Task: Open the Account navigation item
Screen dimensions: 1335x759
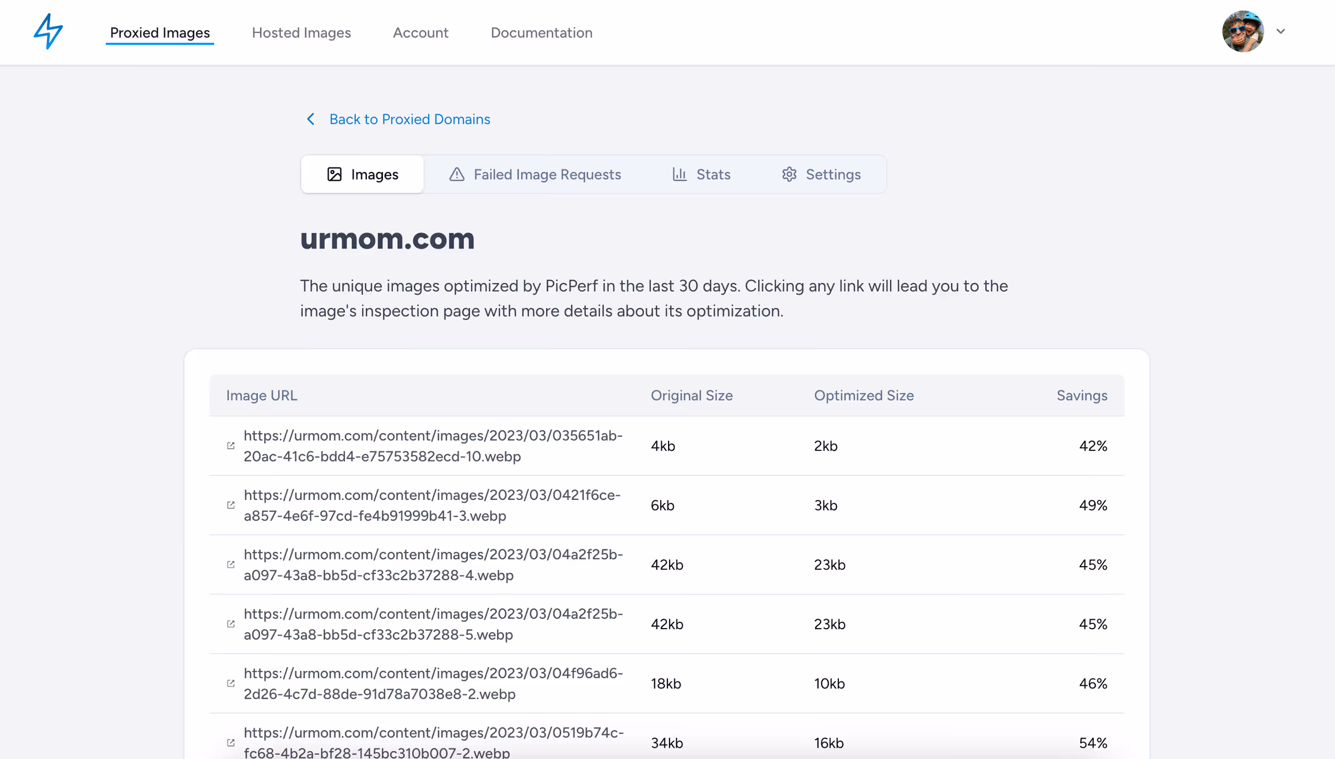Action: coord(420,33)
